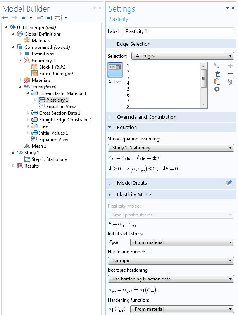
Task: Open the Study 1, Stationary equation dropdown
Action: pyautogui.click(x=171, y=148)
